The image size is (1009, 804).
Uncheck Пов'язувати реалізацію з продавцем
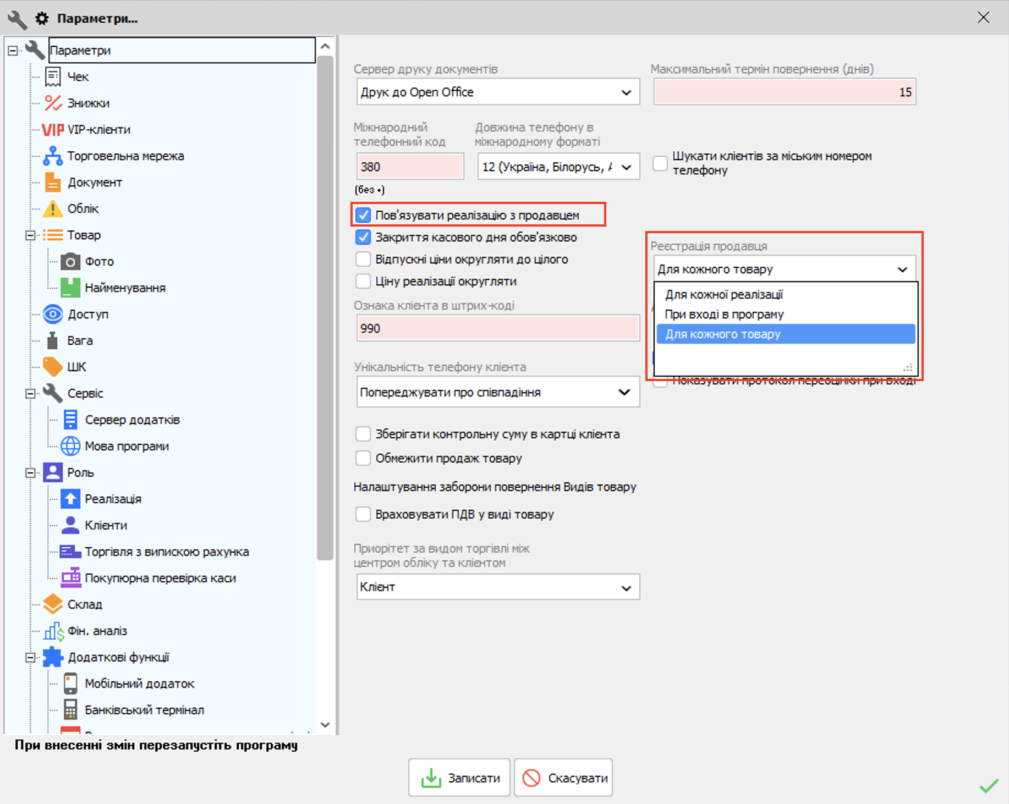tap(363, 215)
